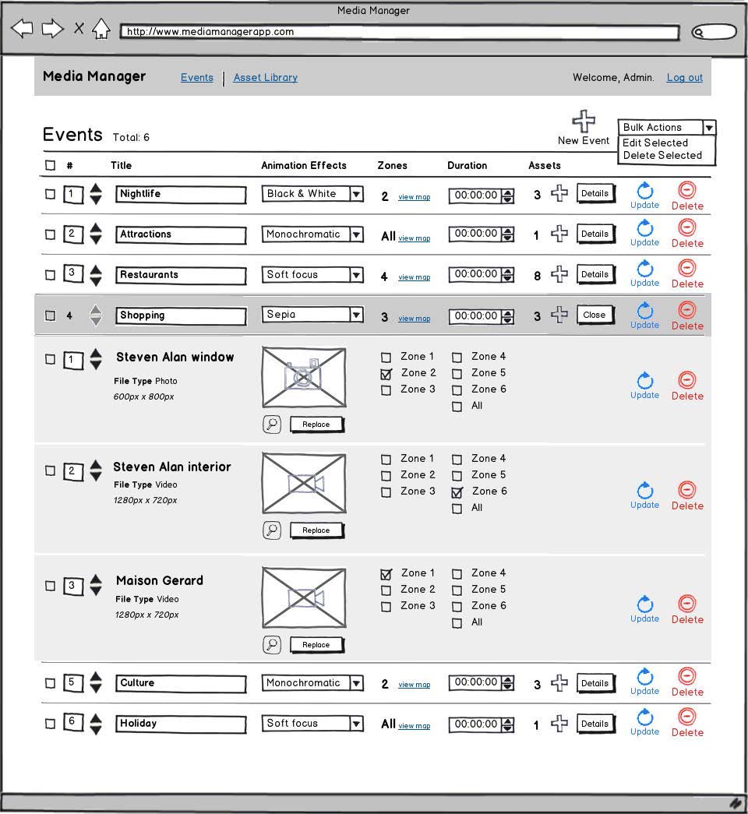Click the Steven Alan interior video thumbnail
Image resolution: width=748 pixels, height=814 pixels.
(x=304, y=483)
